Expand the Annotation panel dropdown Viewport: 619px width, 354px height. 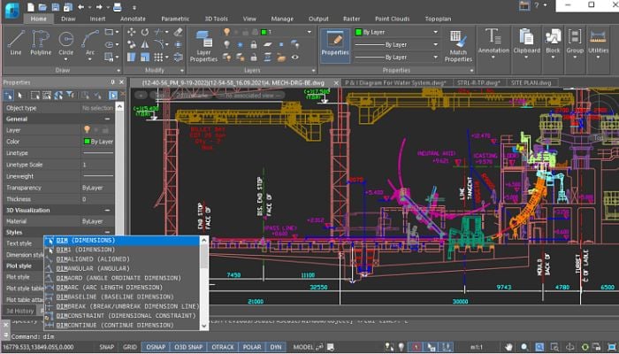click(493, 57)
